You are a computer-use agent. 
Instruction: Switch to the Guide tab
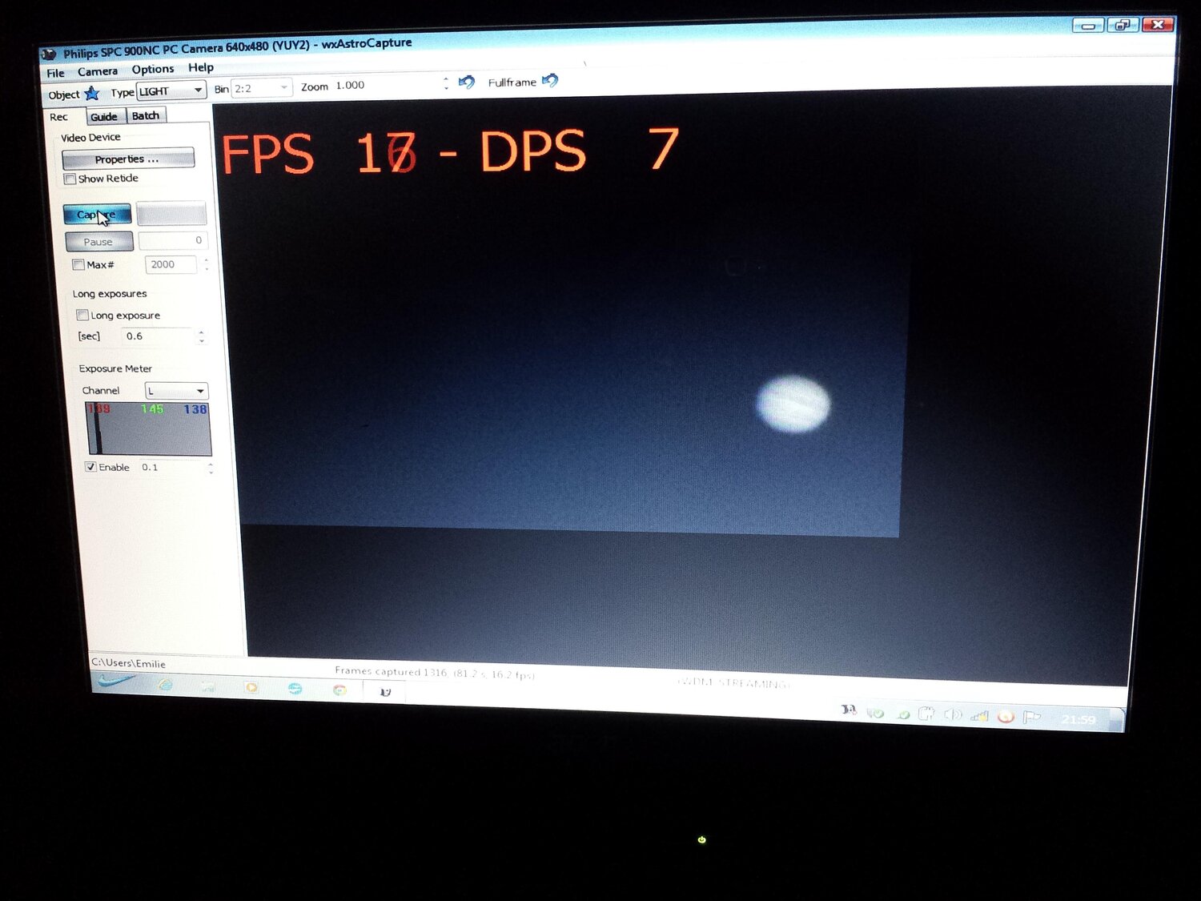coord(104,116)
